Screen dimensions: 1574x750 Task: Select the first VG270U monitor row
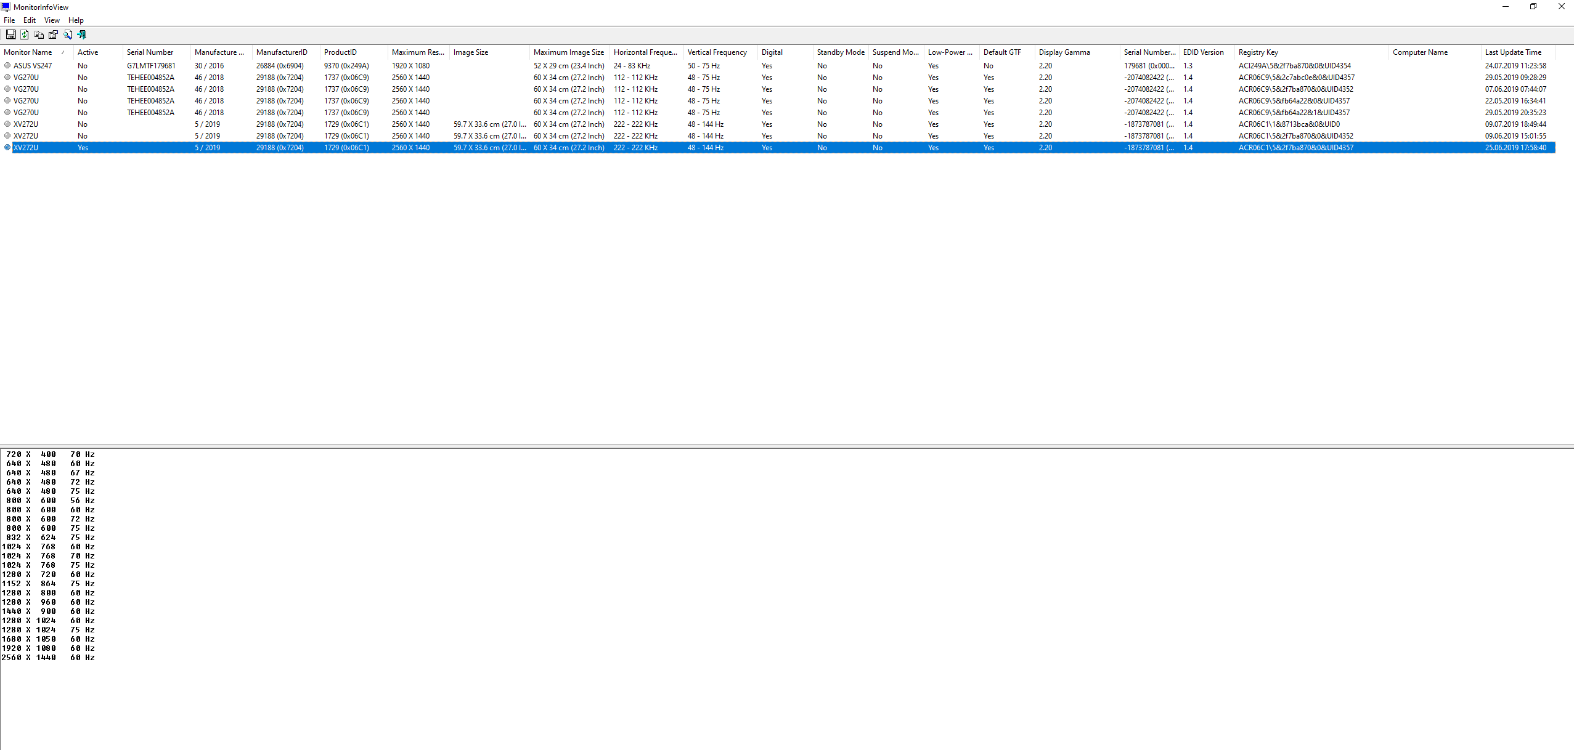click(26, 78)
